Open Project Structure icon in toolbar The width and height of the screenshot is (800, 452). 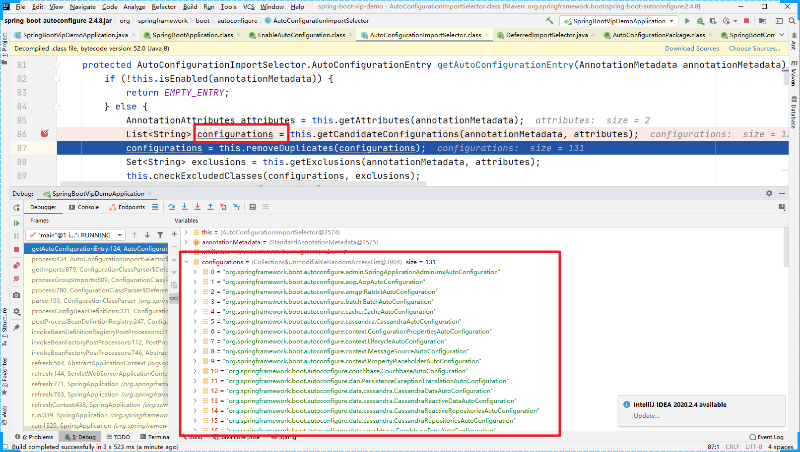(x=763, y=21)
